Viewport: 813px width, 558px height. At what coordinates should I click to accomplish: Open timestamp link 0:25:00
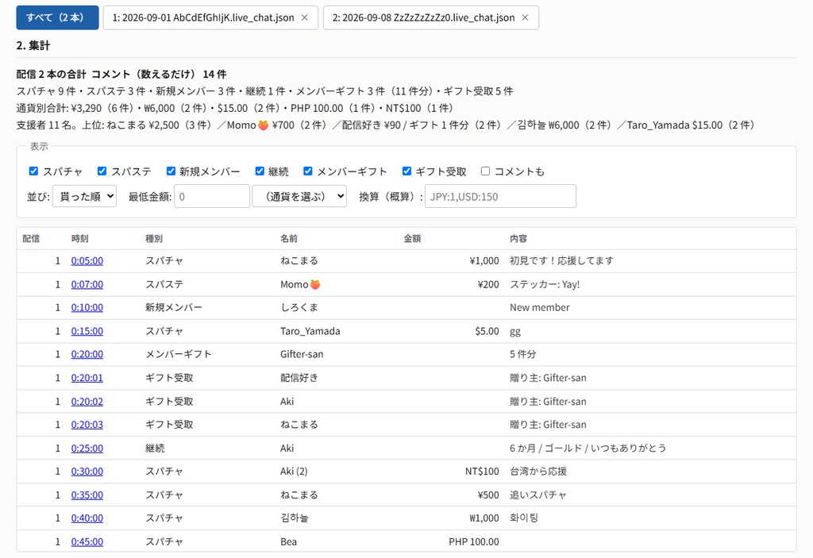coord(87,448)
